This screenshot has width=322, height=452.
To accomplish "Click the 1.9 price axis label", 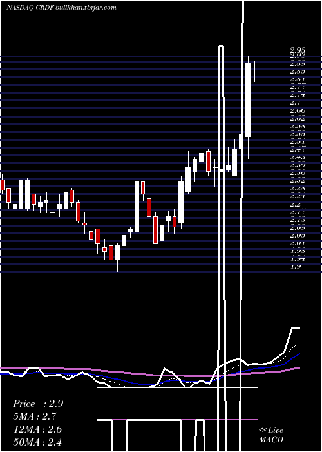I will pos(296,266).
